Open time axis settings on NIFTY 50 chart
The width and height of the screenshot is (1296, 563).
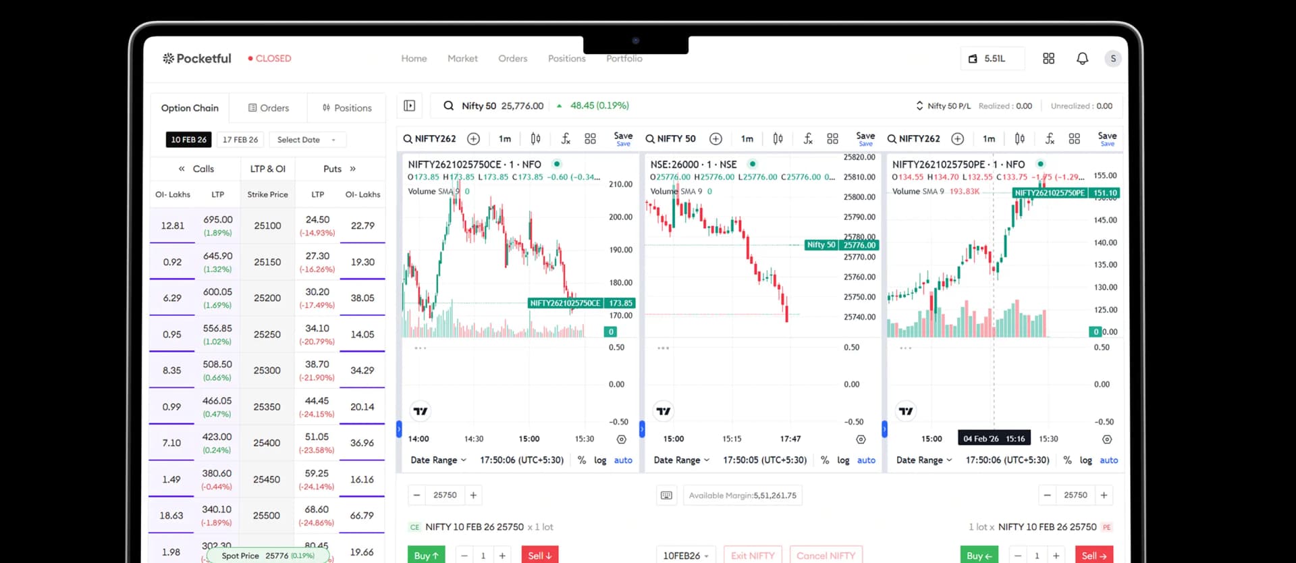(x=861, y=439)
